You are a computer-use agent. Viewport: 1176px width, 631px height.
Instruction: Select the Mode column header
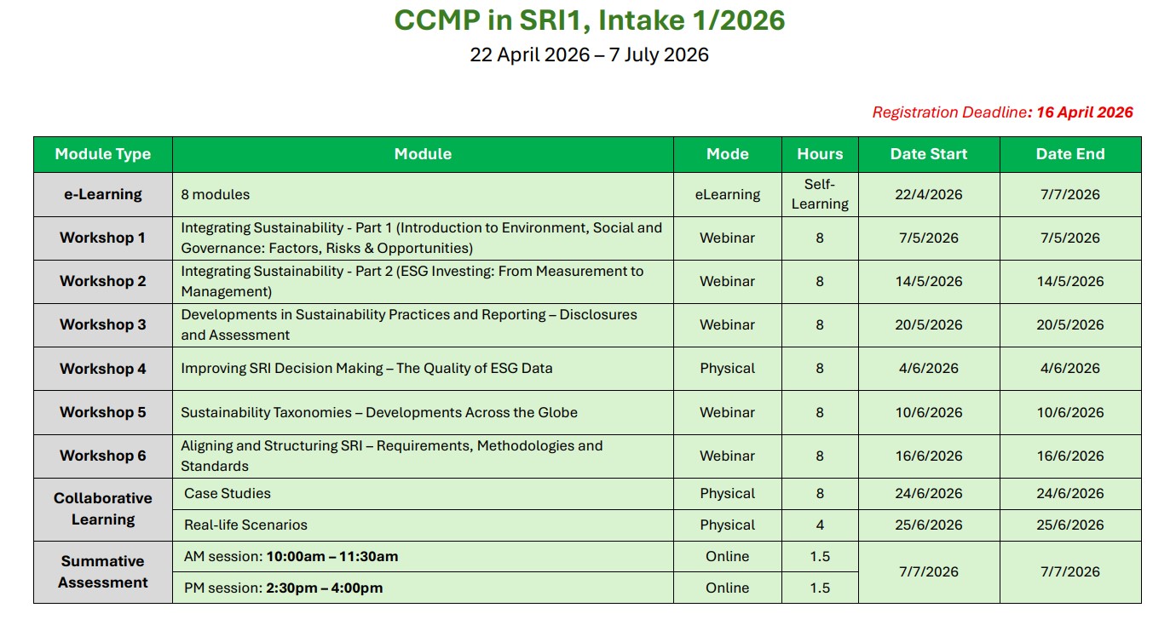point(727,154)
